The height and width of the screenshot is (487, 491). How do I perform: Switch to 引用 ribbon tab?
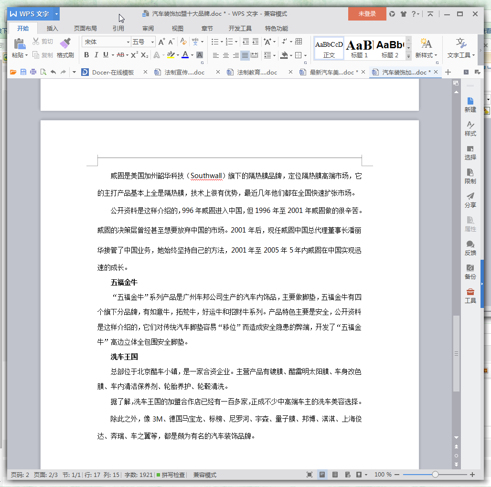pyautogui.click(x=118, y=29)
